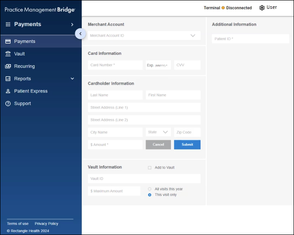Open the Privacy Policy link
The width and height of the screenshot is (294, 235).
pos(46,223)
